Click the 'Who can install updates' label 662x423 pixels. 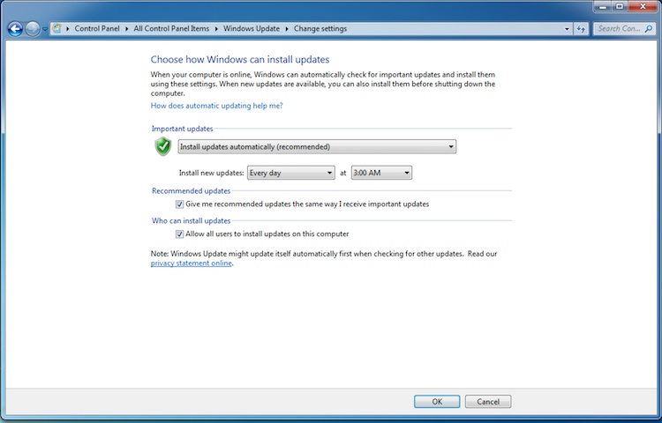click(x=192, y=221)
